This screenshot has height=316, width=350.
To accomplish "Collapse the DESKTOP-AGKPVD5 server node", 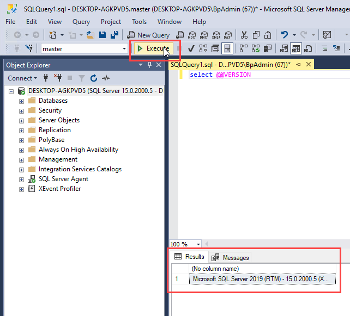I will (11, 91).
